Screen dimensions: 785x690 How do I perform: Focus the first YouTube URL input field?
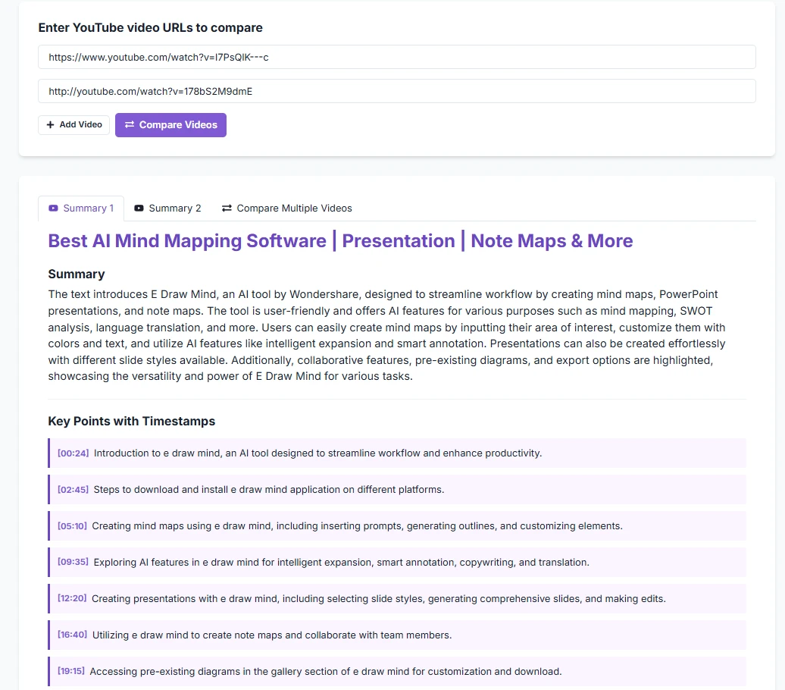[396, 57]
